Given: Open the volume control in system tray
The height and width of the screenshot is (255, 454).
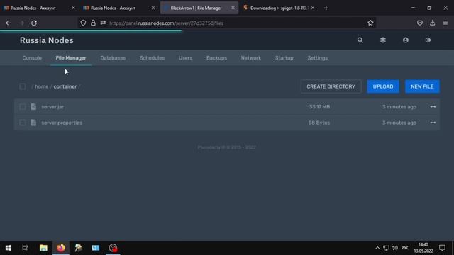Looking at the screenshot, I should tap(394, 248).
